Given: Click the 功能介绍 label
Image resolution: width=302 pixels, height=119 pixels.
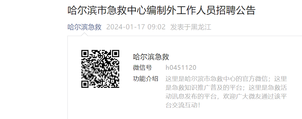Looking at the screenshot, I should (145, 79).
